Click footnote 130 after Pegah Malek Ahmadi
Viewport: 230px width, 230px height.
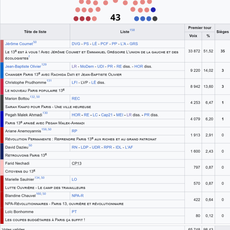tap(45, 113)
